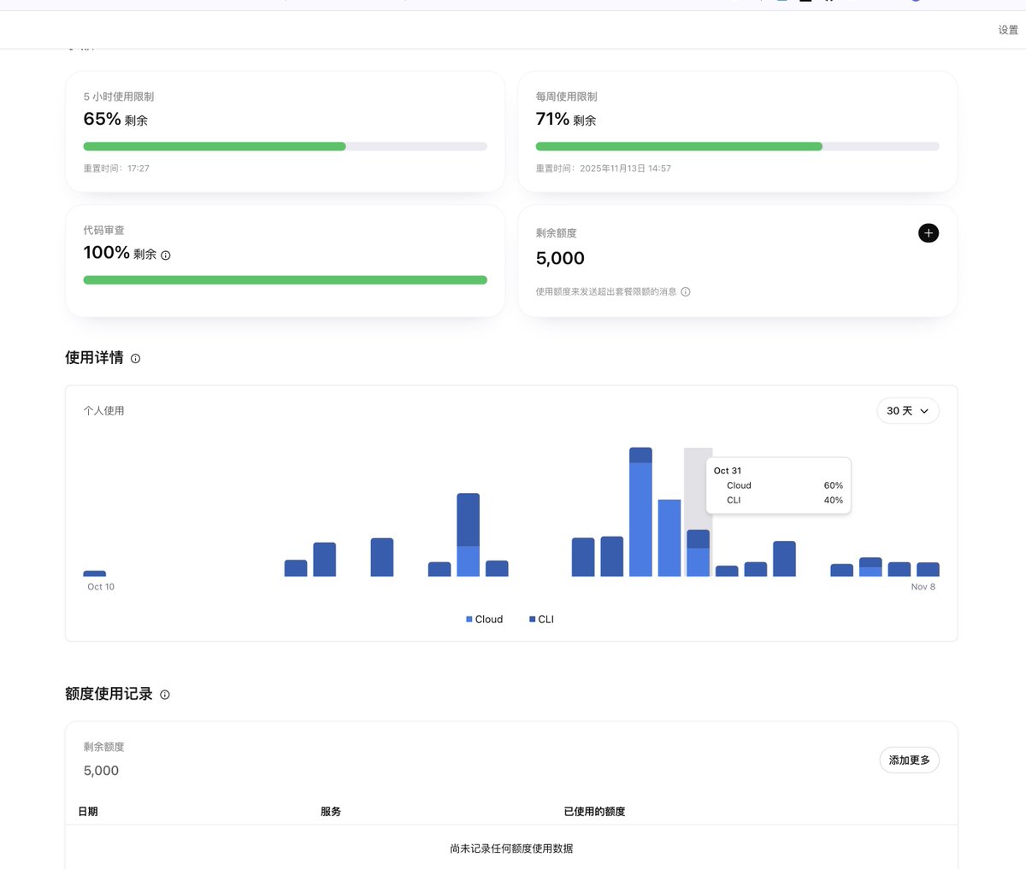This screenshot has height=869, width=1026.
Task: Open the 设置 link in header
Action: (x=1008, y=30)
